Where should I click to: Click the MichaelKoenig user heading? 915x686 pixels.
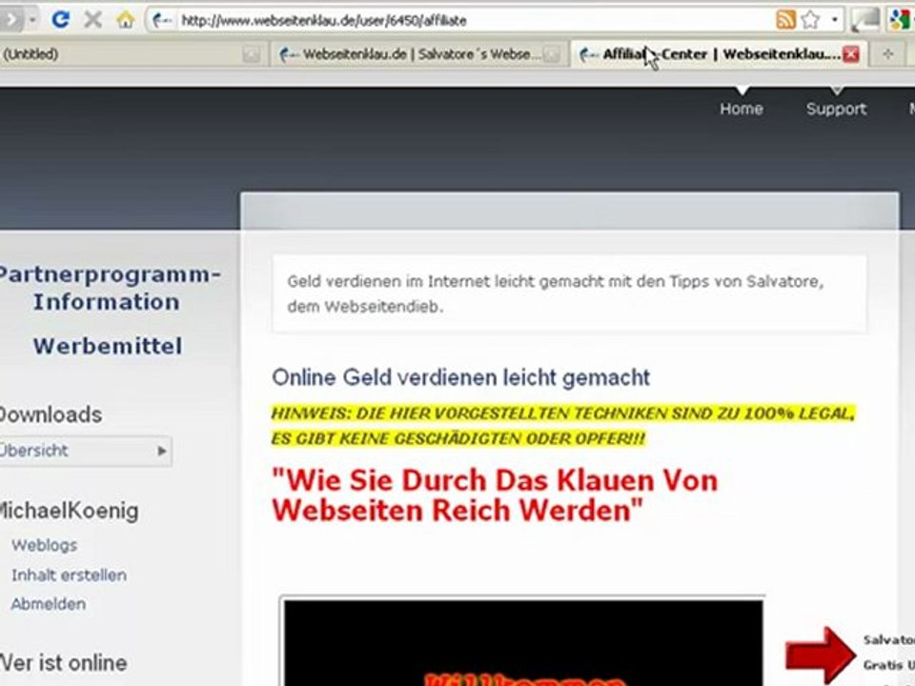tap(69, 512)
